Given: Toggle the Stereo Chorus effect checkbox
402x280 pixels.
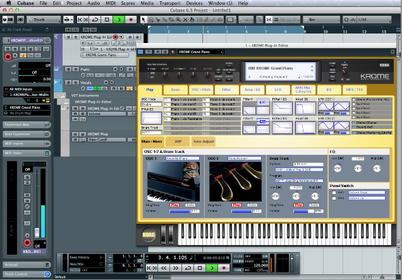Looking at the screenshot, I should tap(354, 123).
